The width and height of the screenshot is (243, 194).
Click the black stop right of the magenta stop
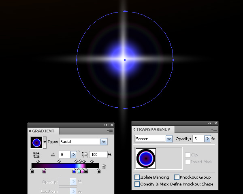[86, 171]
